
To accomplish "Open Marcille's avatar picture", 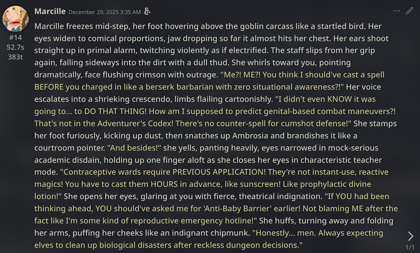I will pos(16,19).
